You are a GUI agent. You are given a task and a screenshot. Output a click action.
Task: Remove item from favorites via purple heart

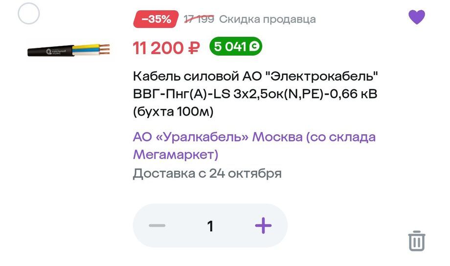click(x=417, y=18)
